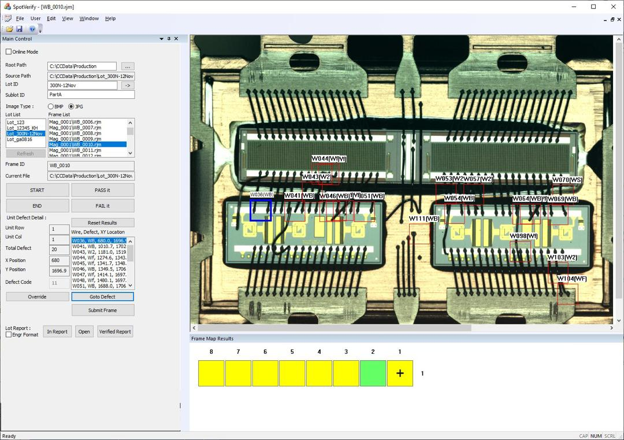Click yellow frame map cell number 8

[x=211, y=373]
